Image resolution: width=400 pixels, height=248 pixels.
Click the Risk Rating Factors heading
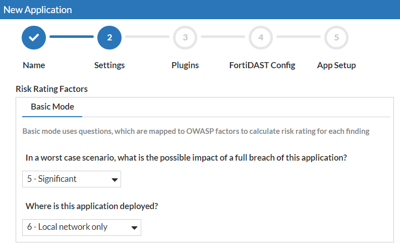tap(51, 89)
